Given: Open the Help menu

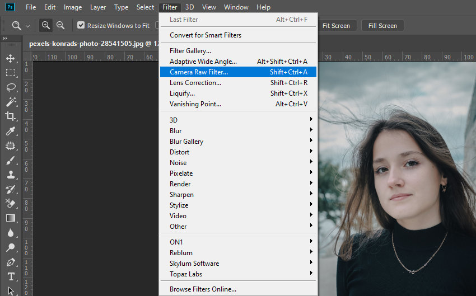Looking at the screenshot, I should [263, 7].
